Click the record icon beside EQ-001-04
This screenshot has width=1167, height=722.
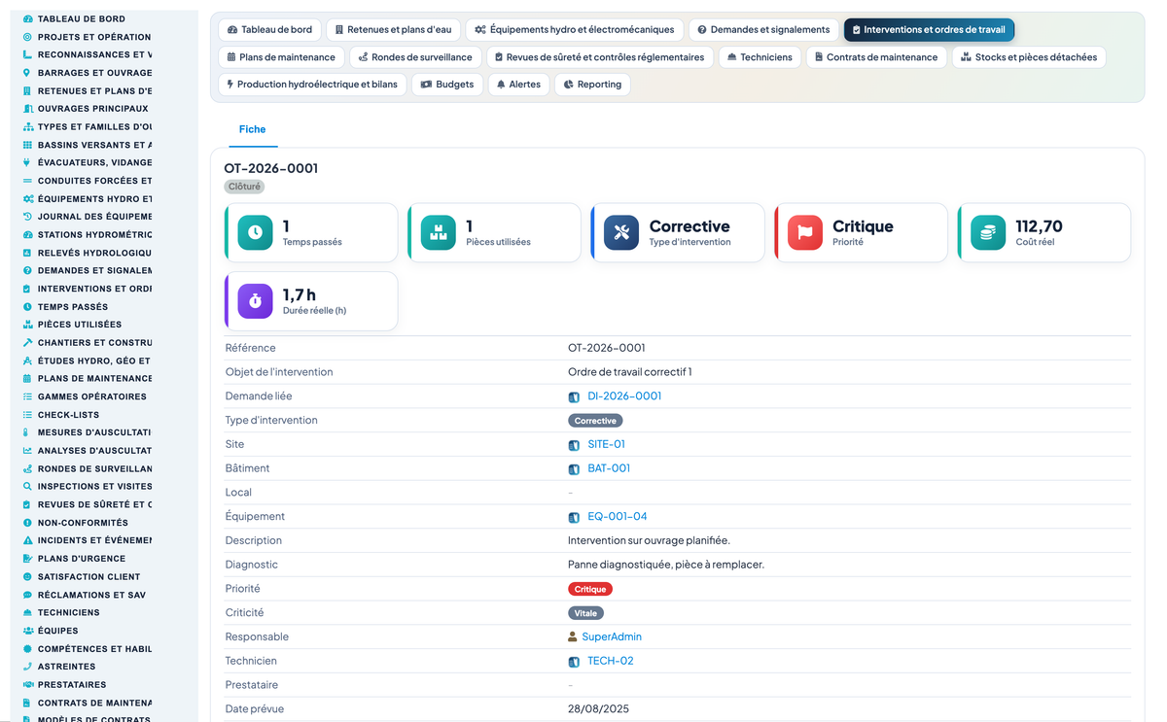[574, 517]
